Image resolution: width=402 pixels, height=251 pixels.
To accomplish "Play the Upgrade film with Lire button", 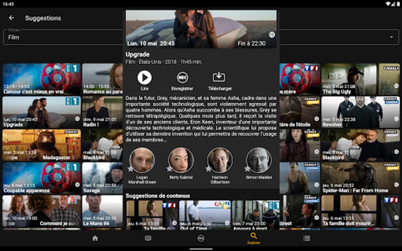I will (145, 78).
